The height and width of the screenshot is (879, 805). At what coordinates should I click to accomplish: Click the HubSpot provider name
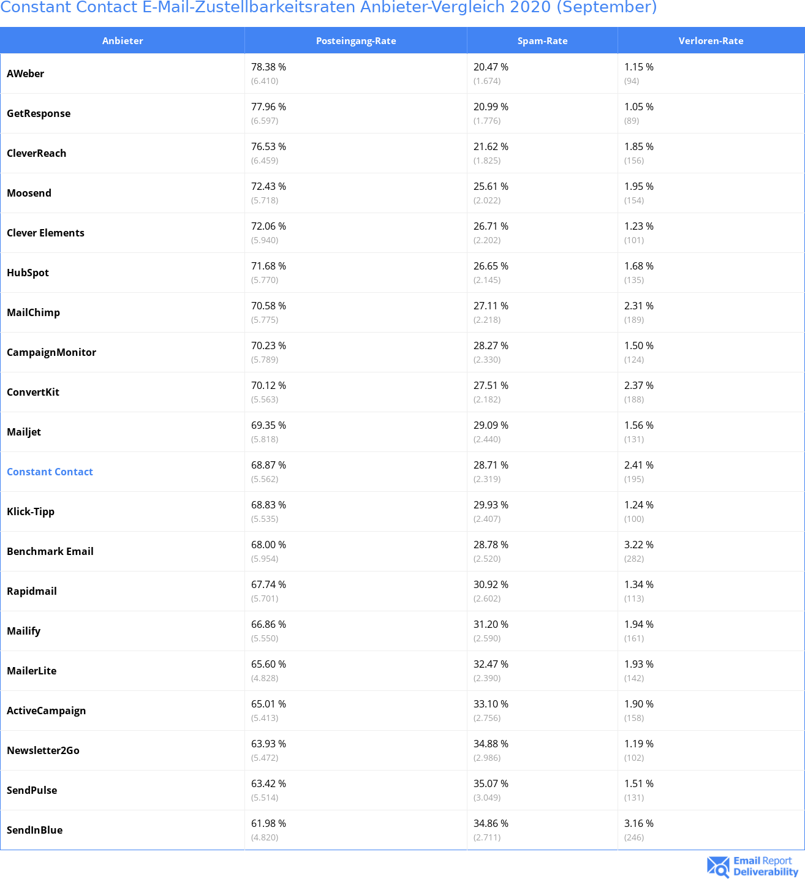point(28,273)
